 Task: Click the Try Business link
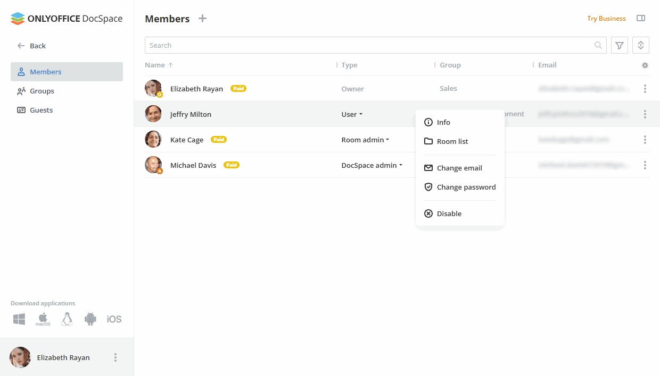[606, 18]
